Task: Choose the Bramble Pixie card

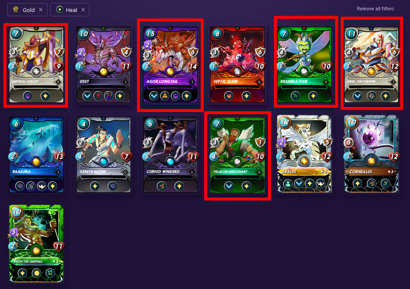Action: (304, 65)
